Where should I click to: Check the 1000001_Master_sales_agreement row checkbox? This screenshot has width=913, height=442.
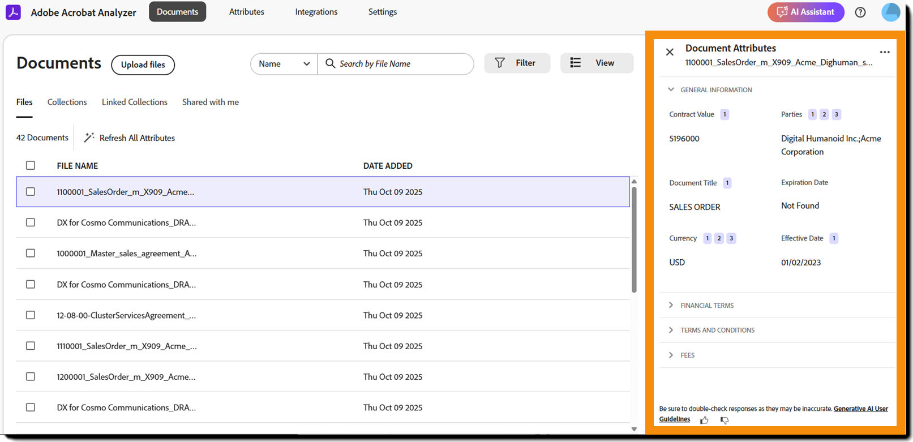point(31,253)
